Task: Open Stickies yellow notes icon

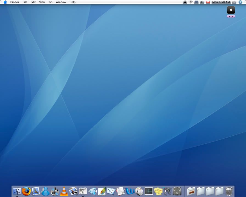Action: click(x=158, y=191)
